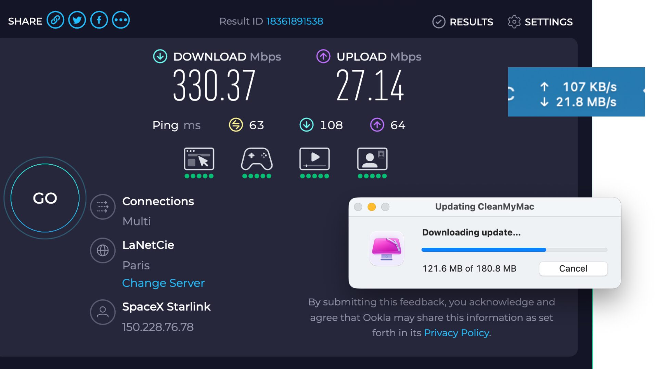Click the video streaming rating icon
Viewport: 657px width, 369px height.
pyautogui.click(x=314, y=159)
